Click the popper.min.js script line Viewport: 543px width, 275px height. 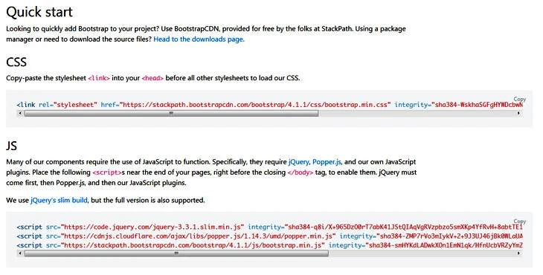(270, 236)
